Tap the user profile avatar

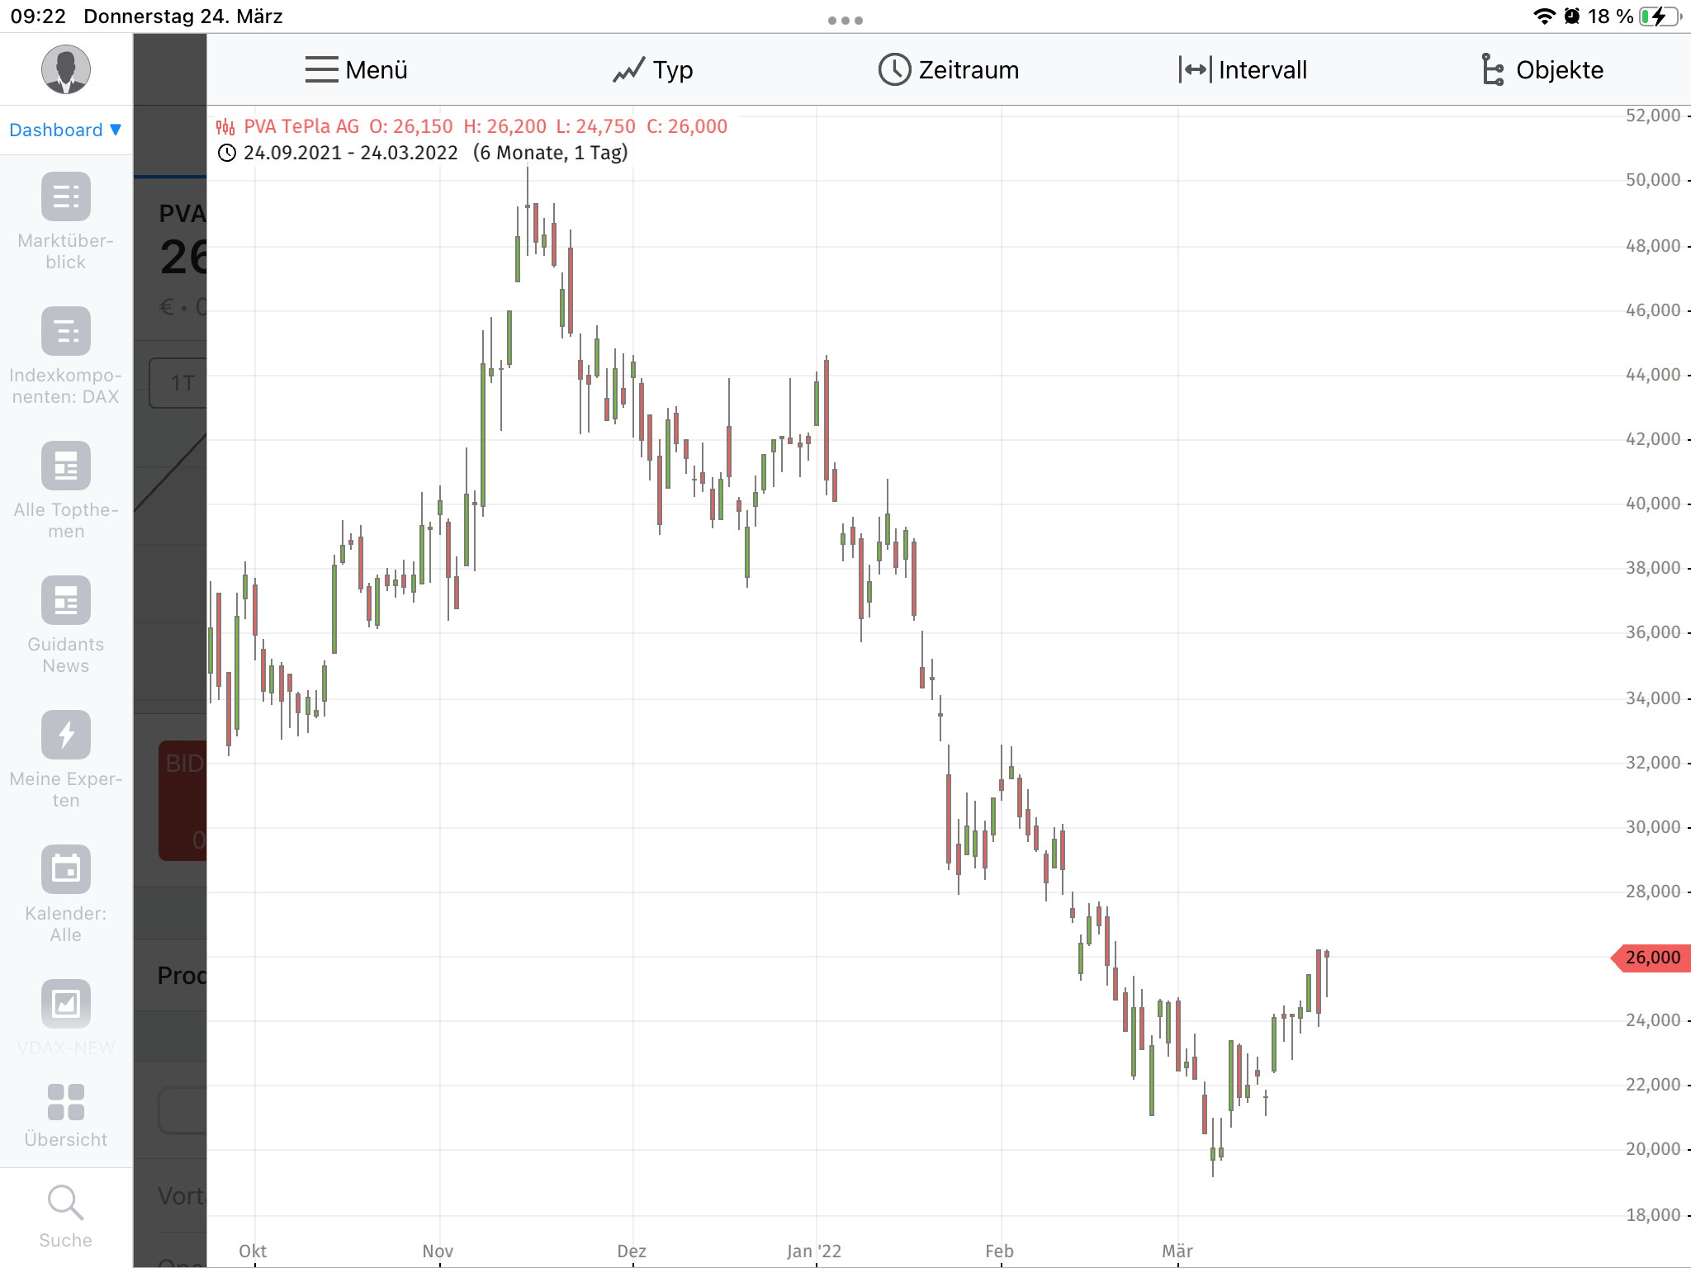(x=66, y=69)
